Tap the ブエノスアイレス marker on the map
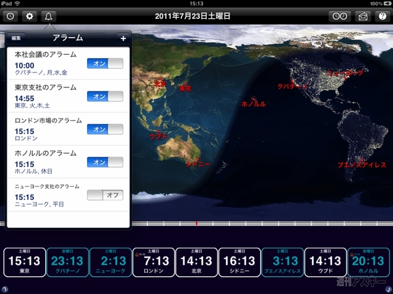Screen dimensions: 393x294 pyautogui.click(x=362, y=164)
